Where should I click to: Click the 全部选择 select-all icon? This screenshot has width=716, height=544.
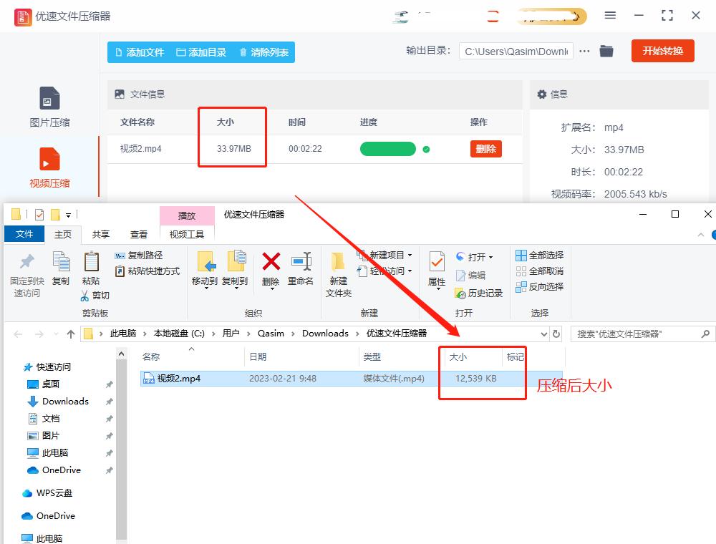pyautogui.click(x=521, y=255)
